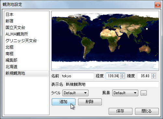Pick 編集部 from the list
Viewport: 163px width, 119px height.
[27, 60]
